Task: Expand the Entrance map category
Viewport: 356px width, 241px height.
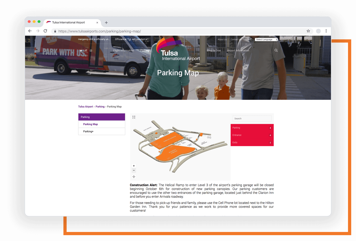Action: [x=252, y=135]
